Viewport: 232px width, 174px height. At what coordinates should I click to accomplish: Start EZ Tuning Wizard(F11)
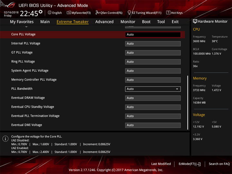click(144, 13)
